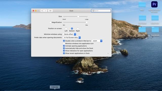This screenshot has width=162, height=91.
Task: Select Left dock position radio button
Action: pyautogui.click(x=66, y=29)
